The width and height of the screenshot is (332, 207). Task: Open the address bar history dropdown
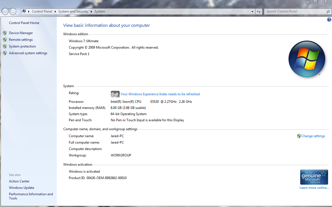tap(252, 12)
